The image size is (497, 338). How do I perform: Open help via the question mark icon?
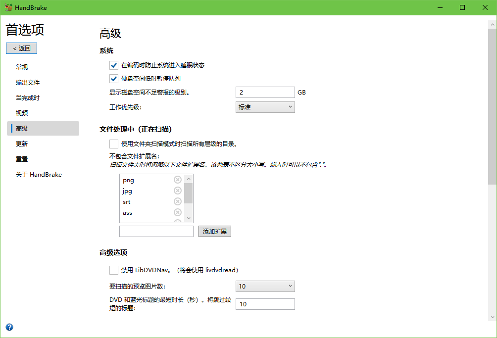point(9,327)
